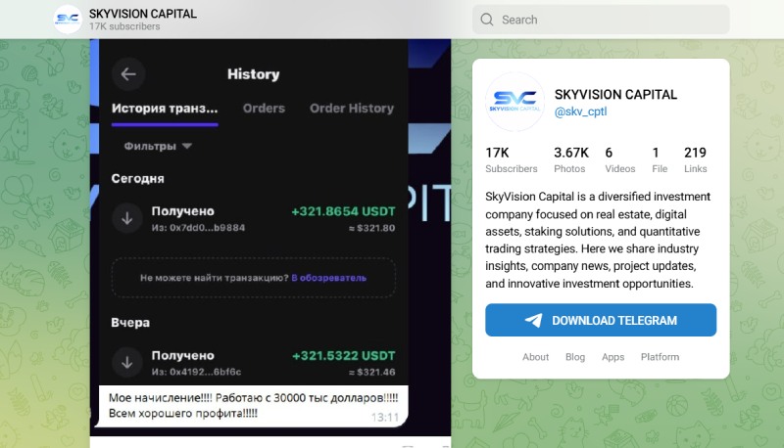Image resolution: width=784 pixels, height=448 pixels.
Task: Click the message timestamp 13:11
Action: click(x=385, y=417)
